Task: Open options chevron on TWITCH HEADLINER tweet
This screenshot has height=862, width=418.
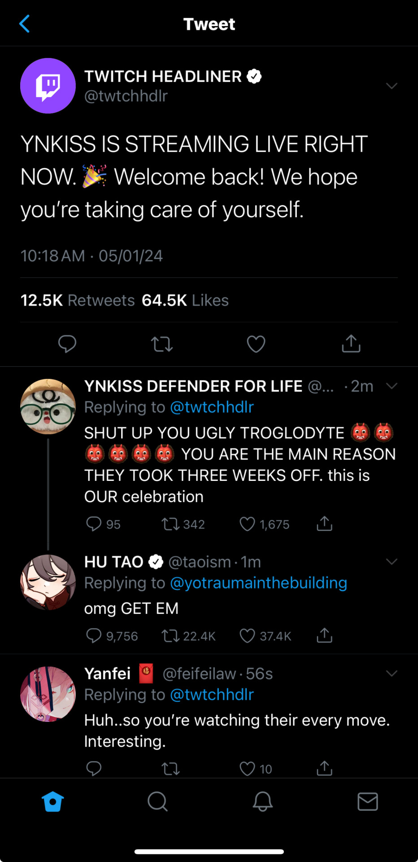Action: [x=392, y=86]
